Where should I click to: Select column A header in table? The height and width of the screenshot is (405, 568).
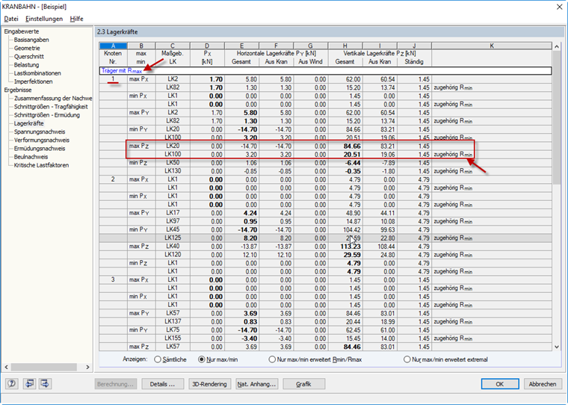tap(113, 46)
